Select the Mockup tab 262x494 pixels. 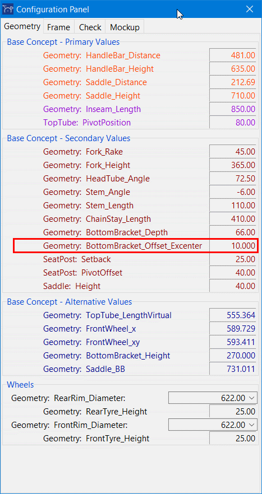(125, 27)
